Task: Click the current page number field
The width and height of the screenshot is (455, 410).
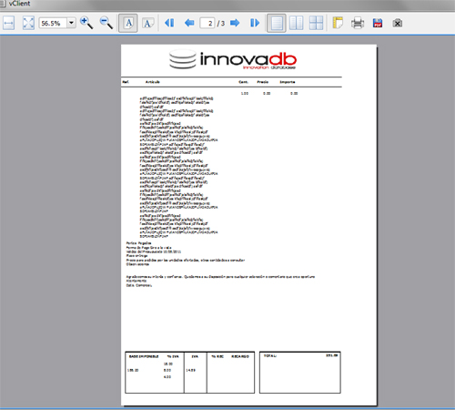Action: coord(207,23)
